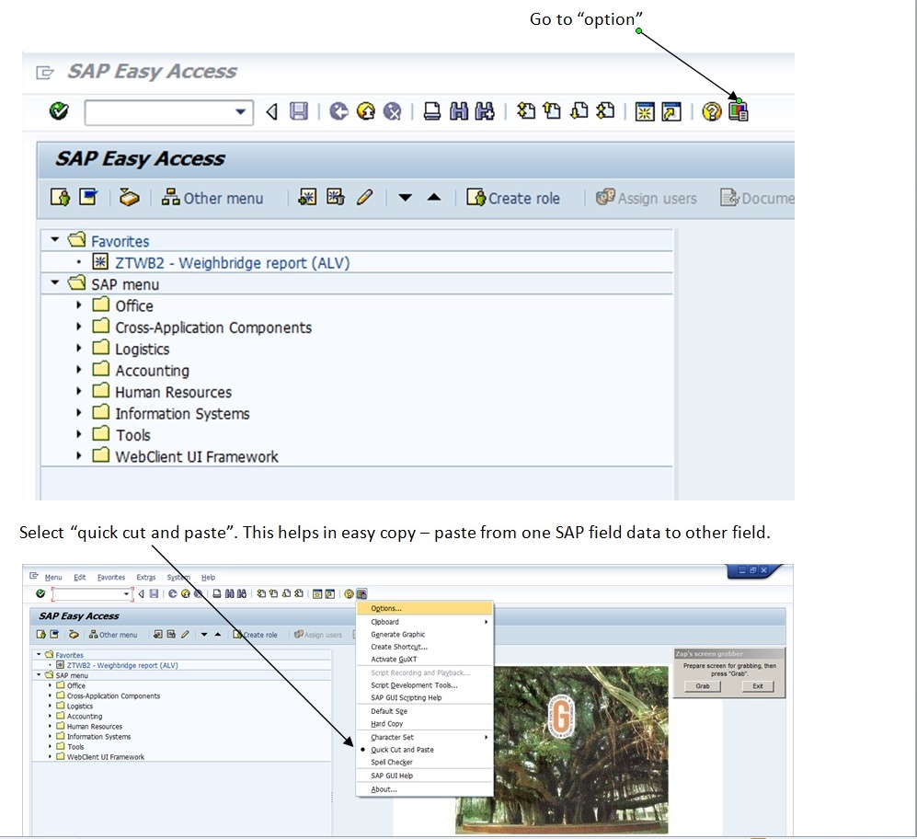Viewport: 917px width, 839px height.
Task: Choose Default Size from the menu
Action: coord(425,711)
